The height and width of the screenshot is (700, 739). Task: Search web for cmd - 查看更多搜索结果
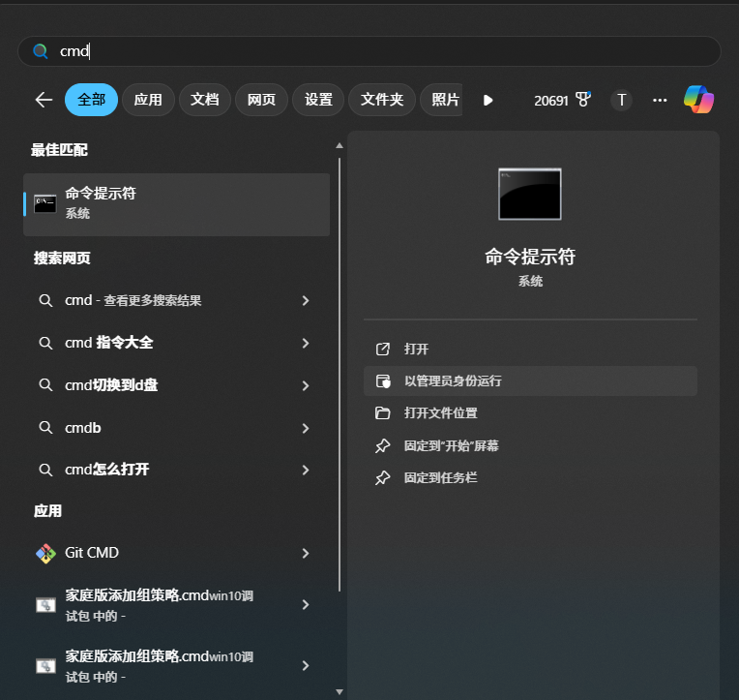(x=176, y=300)
